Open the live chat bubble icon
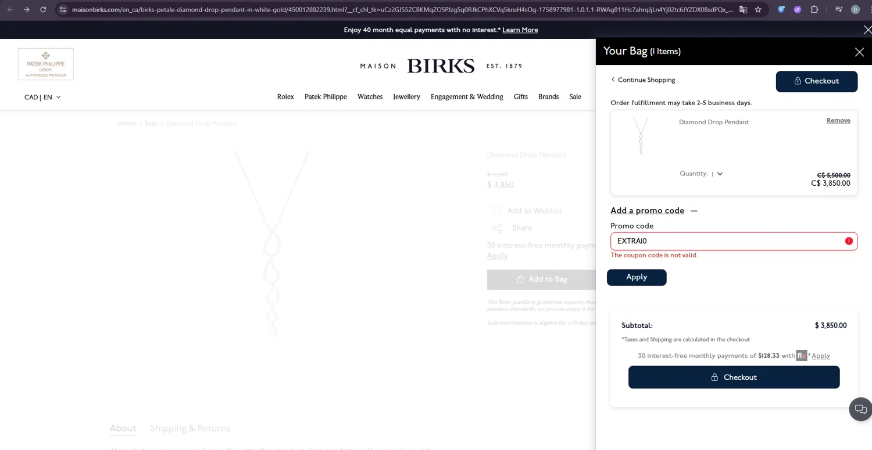 tap(860, 409)
